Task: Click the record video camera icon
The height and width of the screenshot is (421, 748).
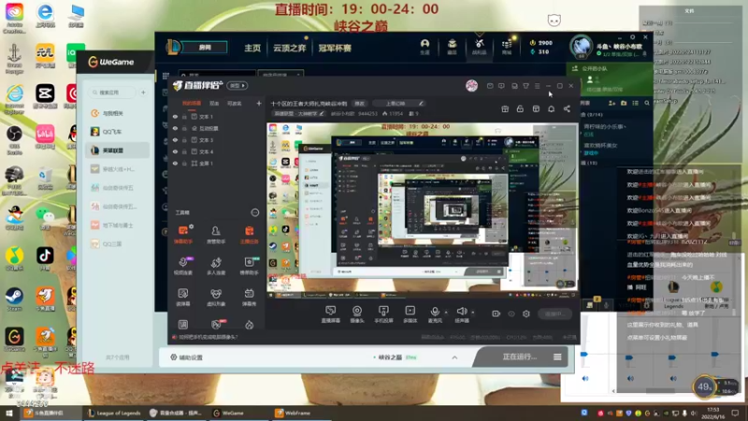Action: coord(496,313)
